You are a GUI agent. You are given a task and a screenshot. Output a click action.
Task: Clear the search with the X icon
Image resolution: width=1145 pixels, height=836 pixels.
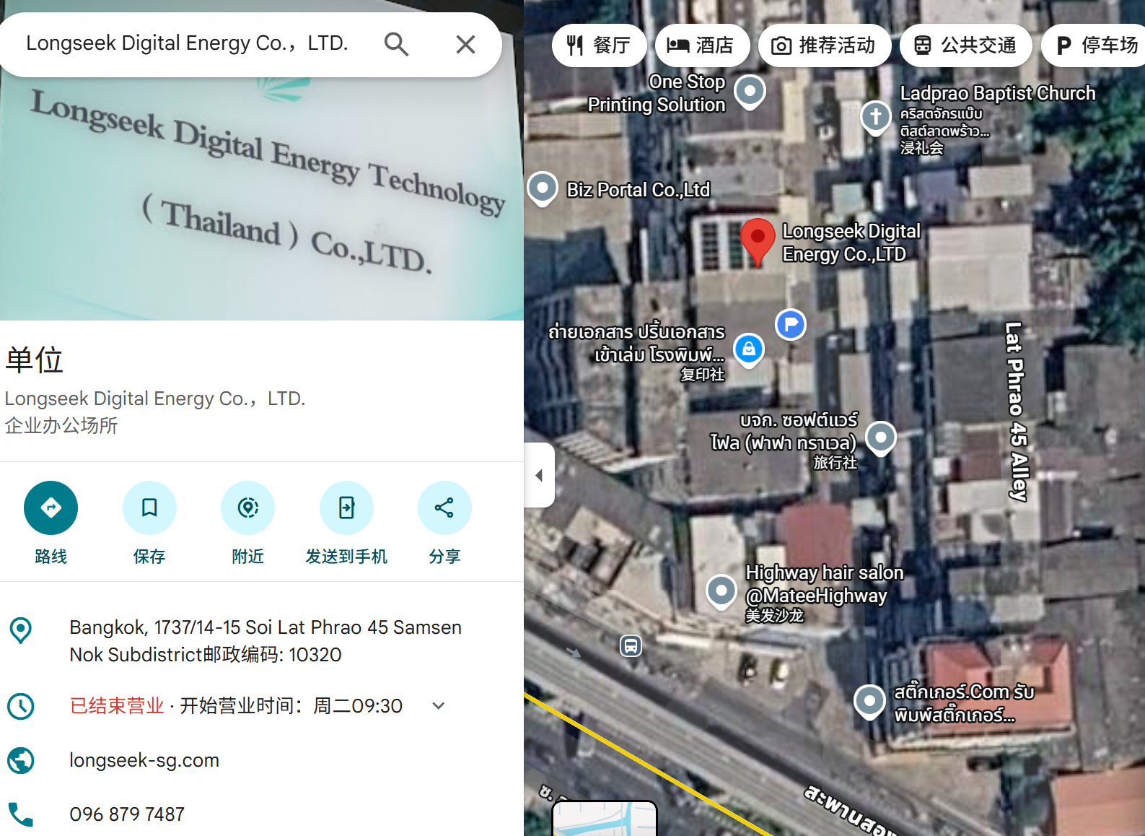coord(465,45)
